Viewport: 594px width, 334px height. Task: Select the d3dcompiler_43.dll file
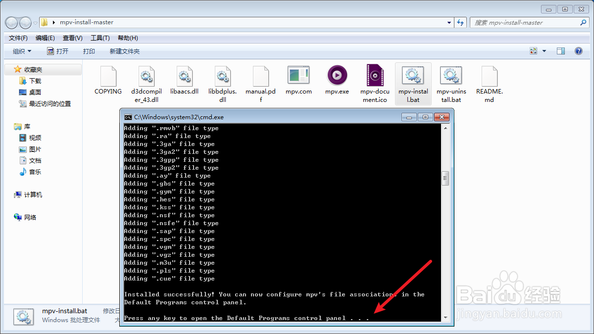147,79
